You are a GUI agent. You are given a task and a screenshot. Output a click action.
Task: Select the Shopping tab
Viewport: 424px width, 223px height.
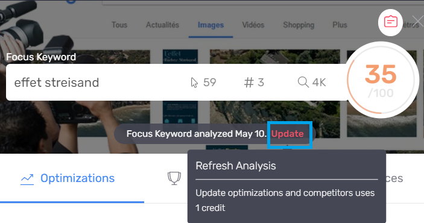click(299, 25)
